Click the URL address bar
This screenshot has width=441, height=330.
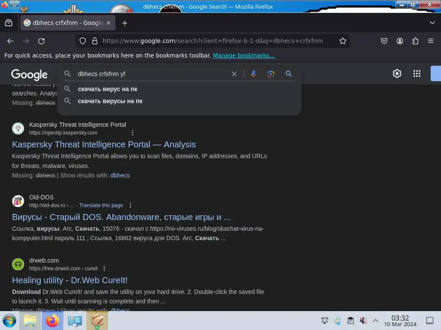click(x=213, y=41)
